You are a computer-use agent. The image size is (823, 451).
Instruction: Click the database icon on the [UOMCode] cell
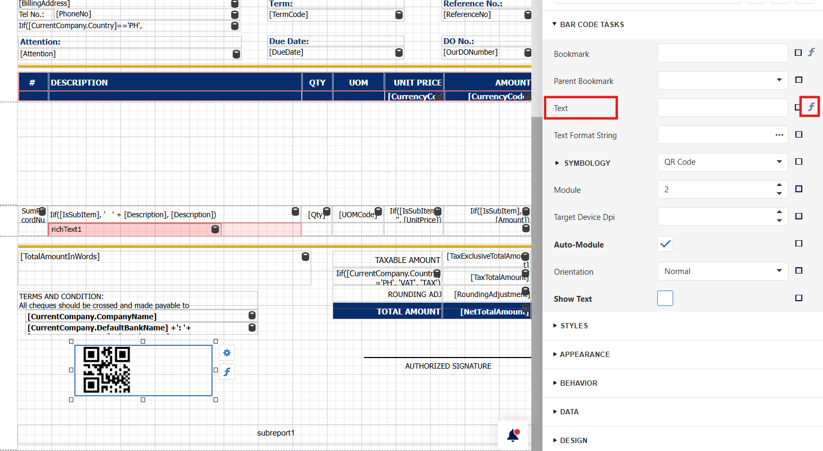click(378, 211)
